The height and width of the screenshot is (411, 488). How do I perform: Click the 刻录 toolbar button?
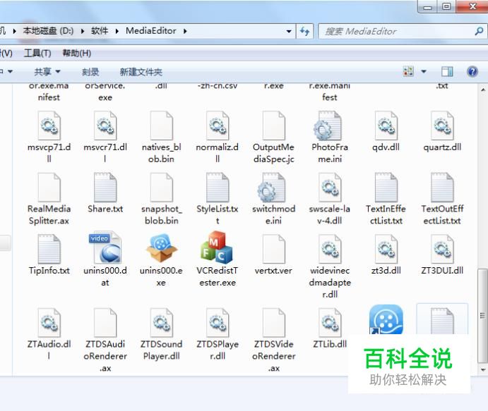(90, 72)
